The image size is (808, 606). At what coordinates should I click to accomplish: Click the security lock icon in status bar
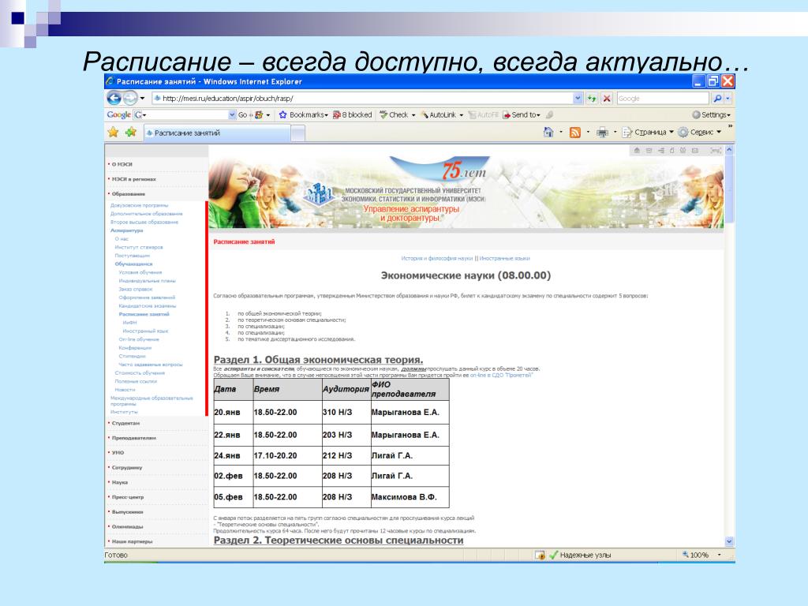[x=540, y=555]
